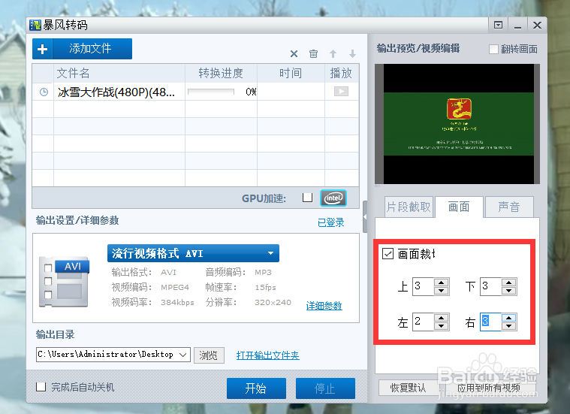
Task: Click the video preview thumbnail
Action: (x=457, y=124)
